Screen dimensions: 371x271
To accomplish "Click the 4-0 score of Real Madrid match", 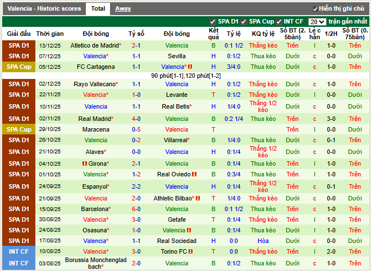I will [136, 119].
